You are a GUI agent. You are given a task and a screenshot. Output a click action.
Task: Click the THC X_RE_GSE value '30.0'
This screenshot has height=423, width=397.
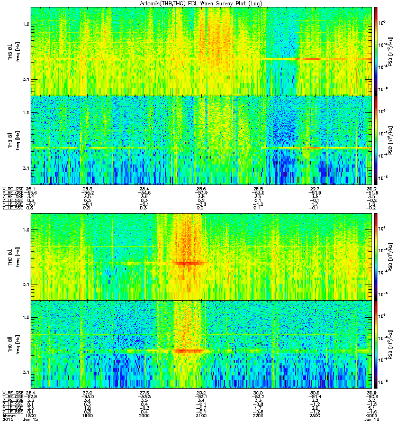pos(258,392)
